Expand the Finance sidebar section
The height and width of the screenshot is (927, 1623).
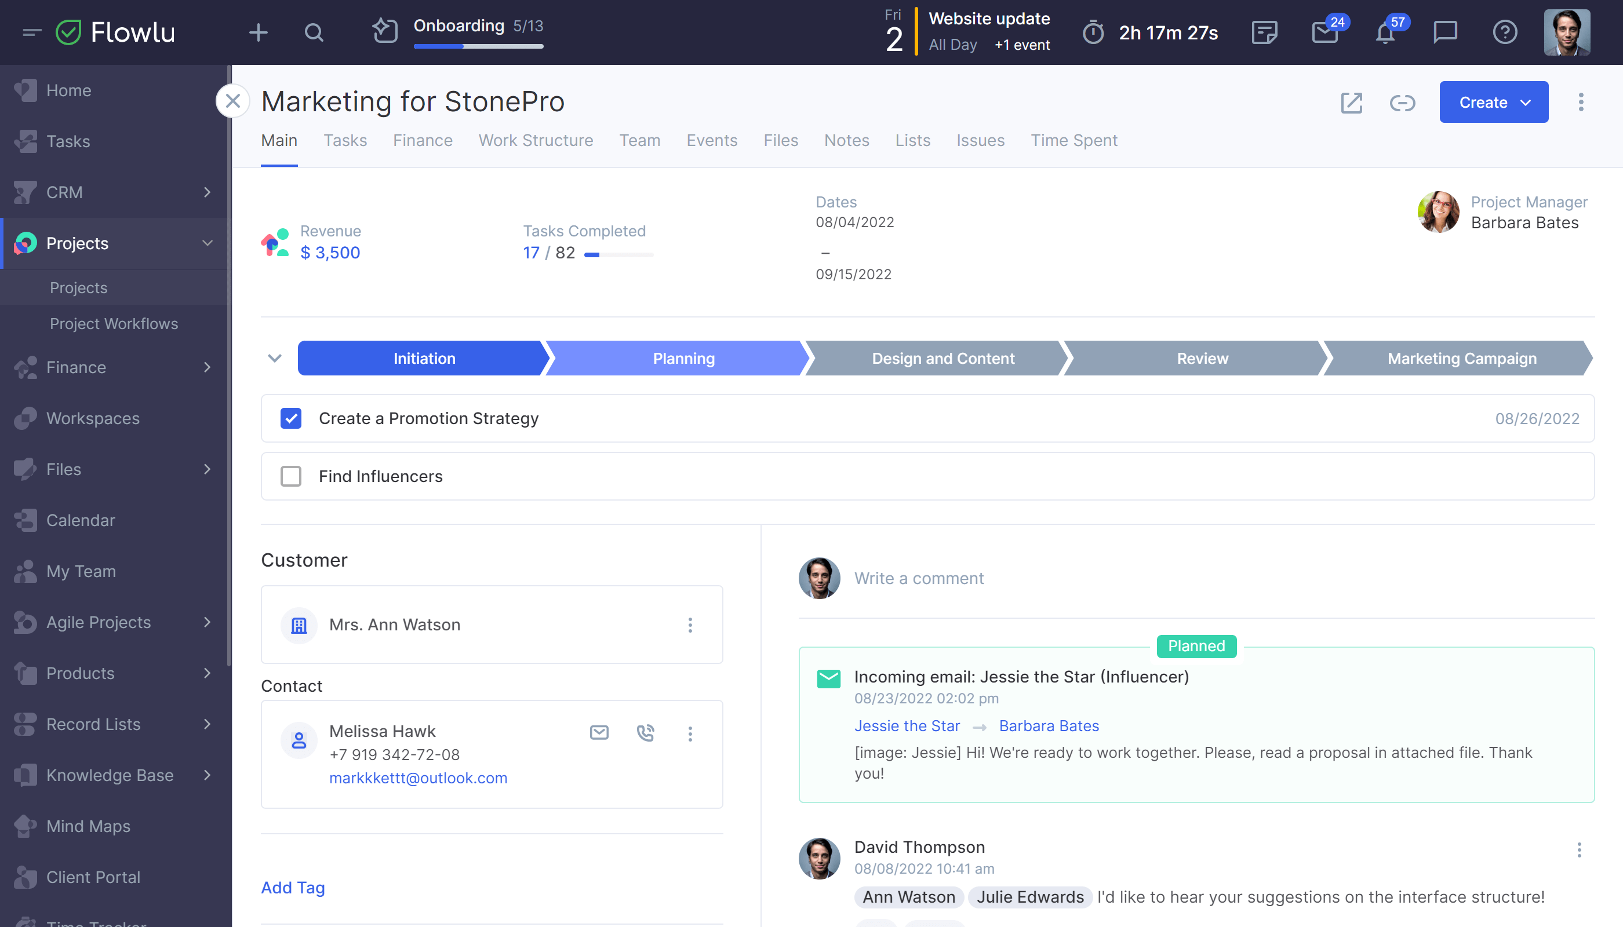pyautogui.click(x=207, y=367)
